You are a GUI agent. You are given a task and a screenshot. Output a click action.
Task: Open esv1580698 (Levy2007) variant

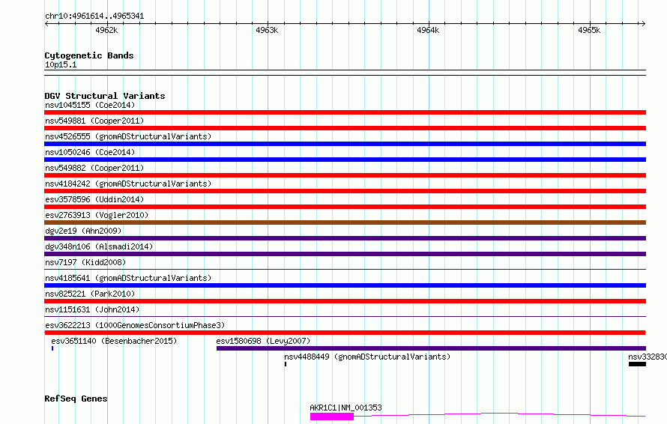[263, 341]
